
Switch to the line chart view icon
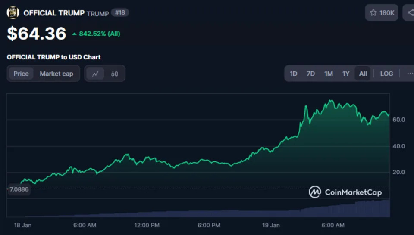click(x=95, y=74)
